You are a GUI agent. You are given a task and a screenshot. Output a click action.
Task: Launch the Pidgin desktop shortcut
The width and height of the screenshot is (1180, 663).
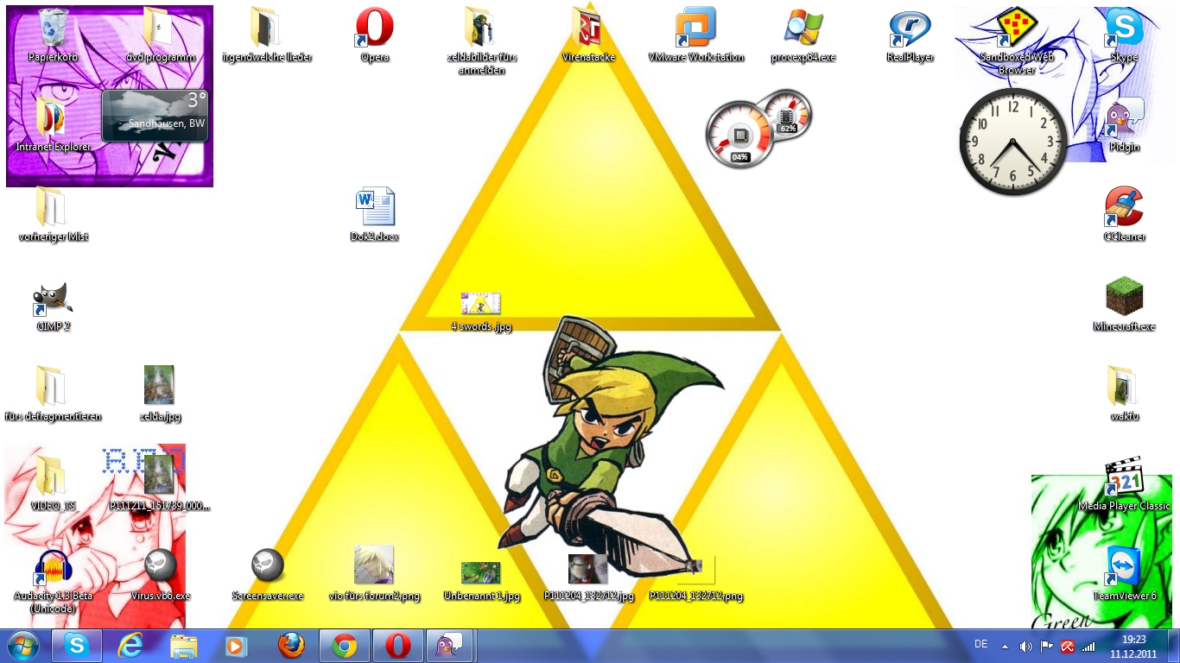(1124, 119)
